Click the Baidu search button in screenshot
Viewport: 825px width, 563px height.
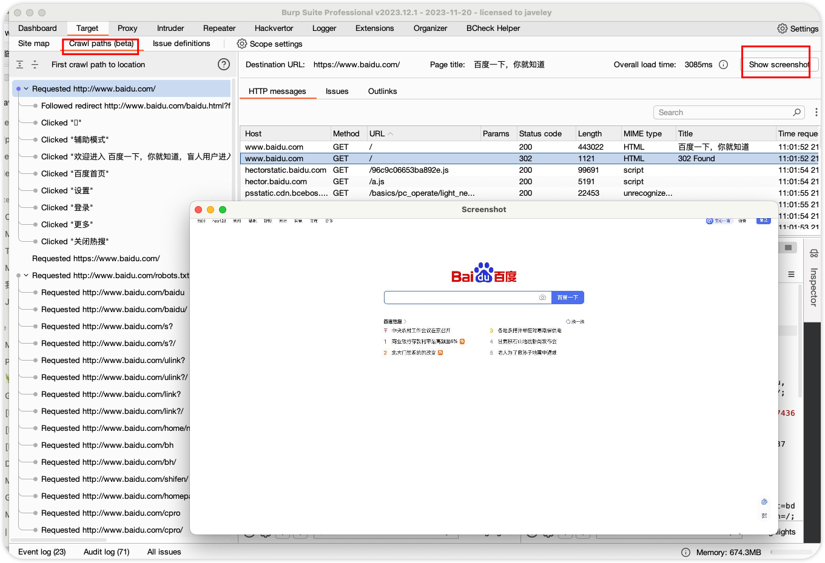[568, 298]
